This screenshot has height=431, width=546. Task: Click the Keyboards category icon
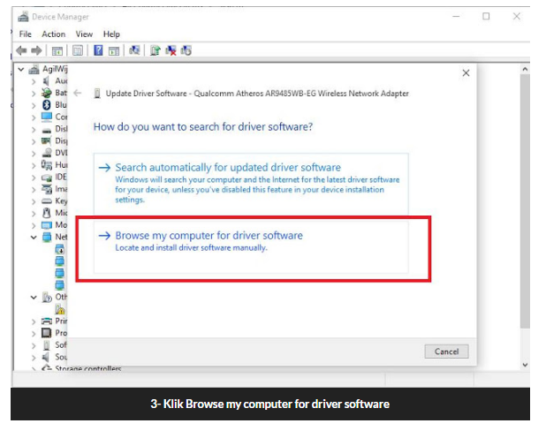click(x=46, y=200)
